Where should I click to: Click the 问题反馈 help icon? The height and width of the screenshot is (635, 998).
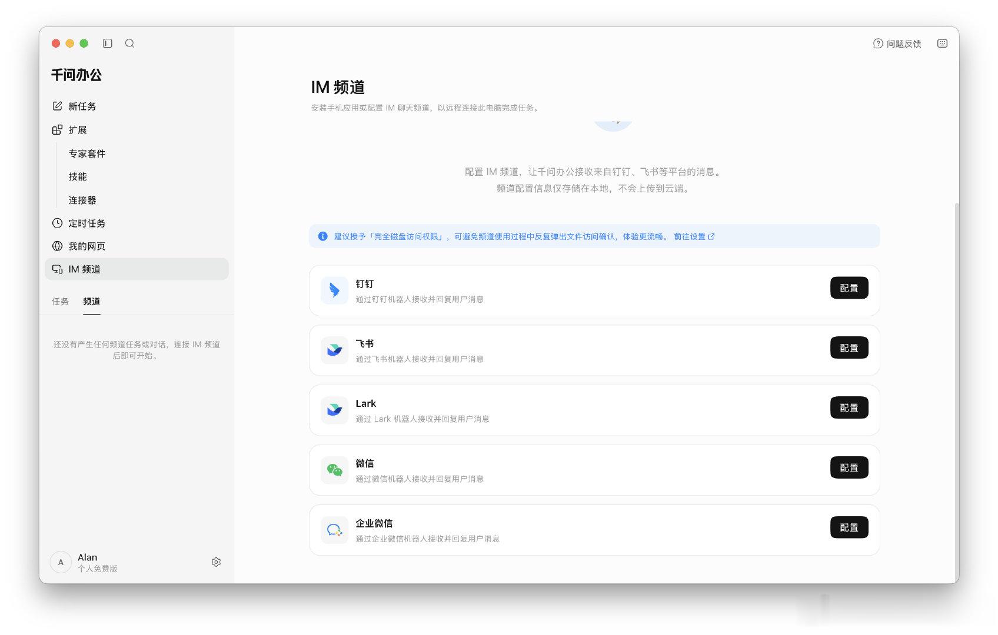click(878, 44)
